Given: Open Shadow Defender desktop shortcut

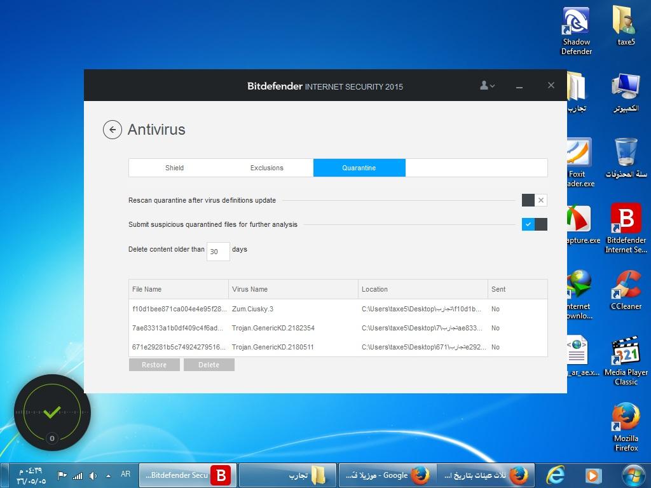Looking at the screenshot, I should (576, 31).
